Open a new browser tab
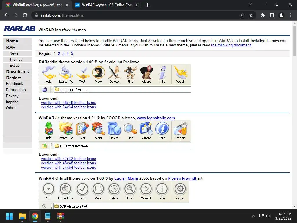 click(x=148, y=5)
